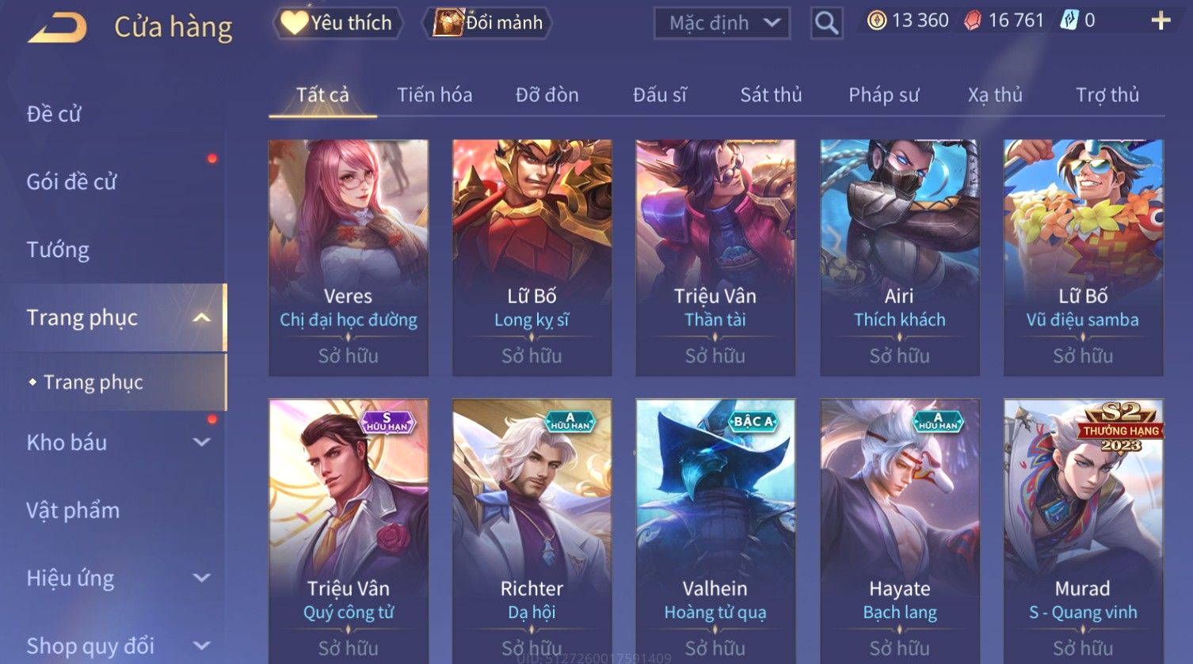Tap the plus icon to add currency
The width and height of the screenshot is (1193, 664).
coord(1161,21)
